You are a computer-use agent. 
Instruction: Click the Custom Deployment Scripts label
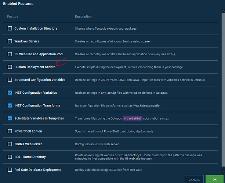tap(35, 67)
